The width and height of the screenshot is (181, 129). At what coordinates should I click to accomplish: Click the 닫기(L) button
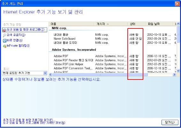[170, 122]
